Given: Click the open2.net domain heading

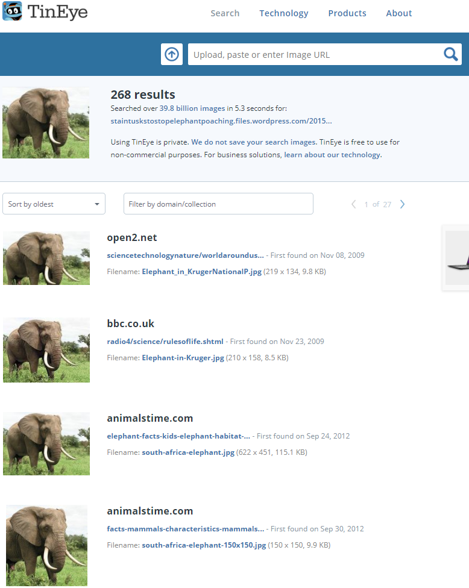Looking at the screenshot, I should click(x=131, y=237).
